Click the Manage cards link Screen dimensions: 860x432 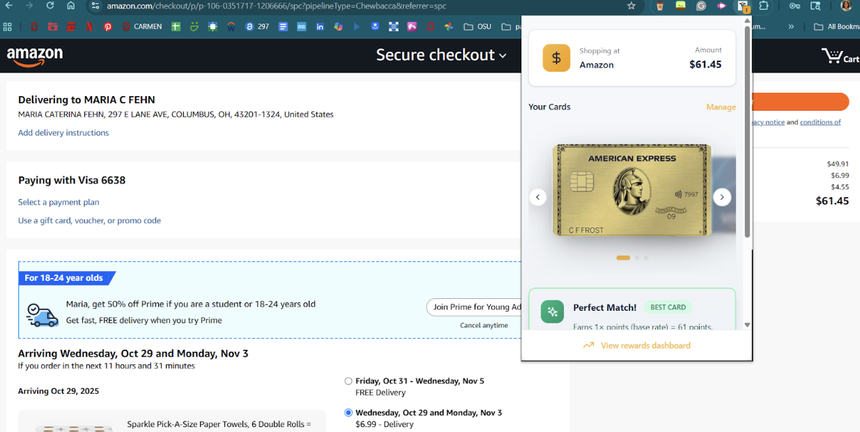721,107
